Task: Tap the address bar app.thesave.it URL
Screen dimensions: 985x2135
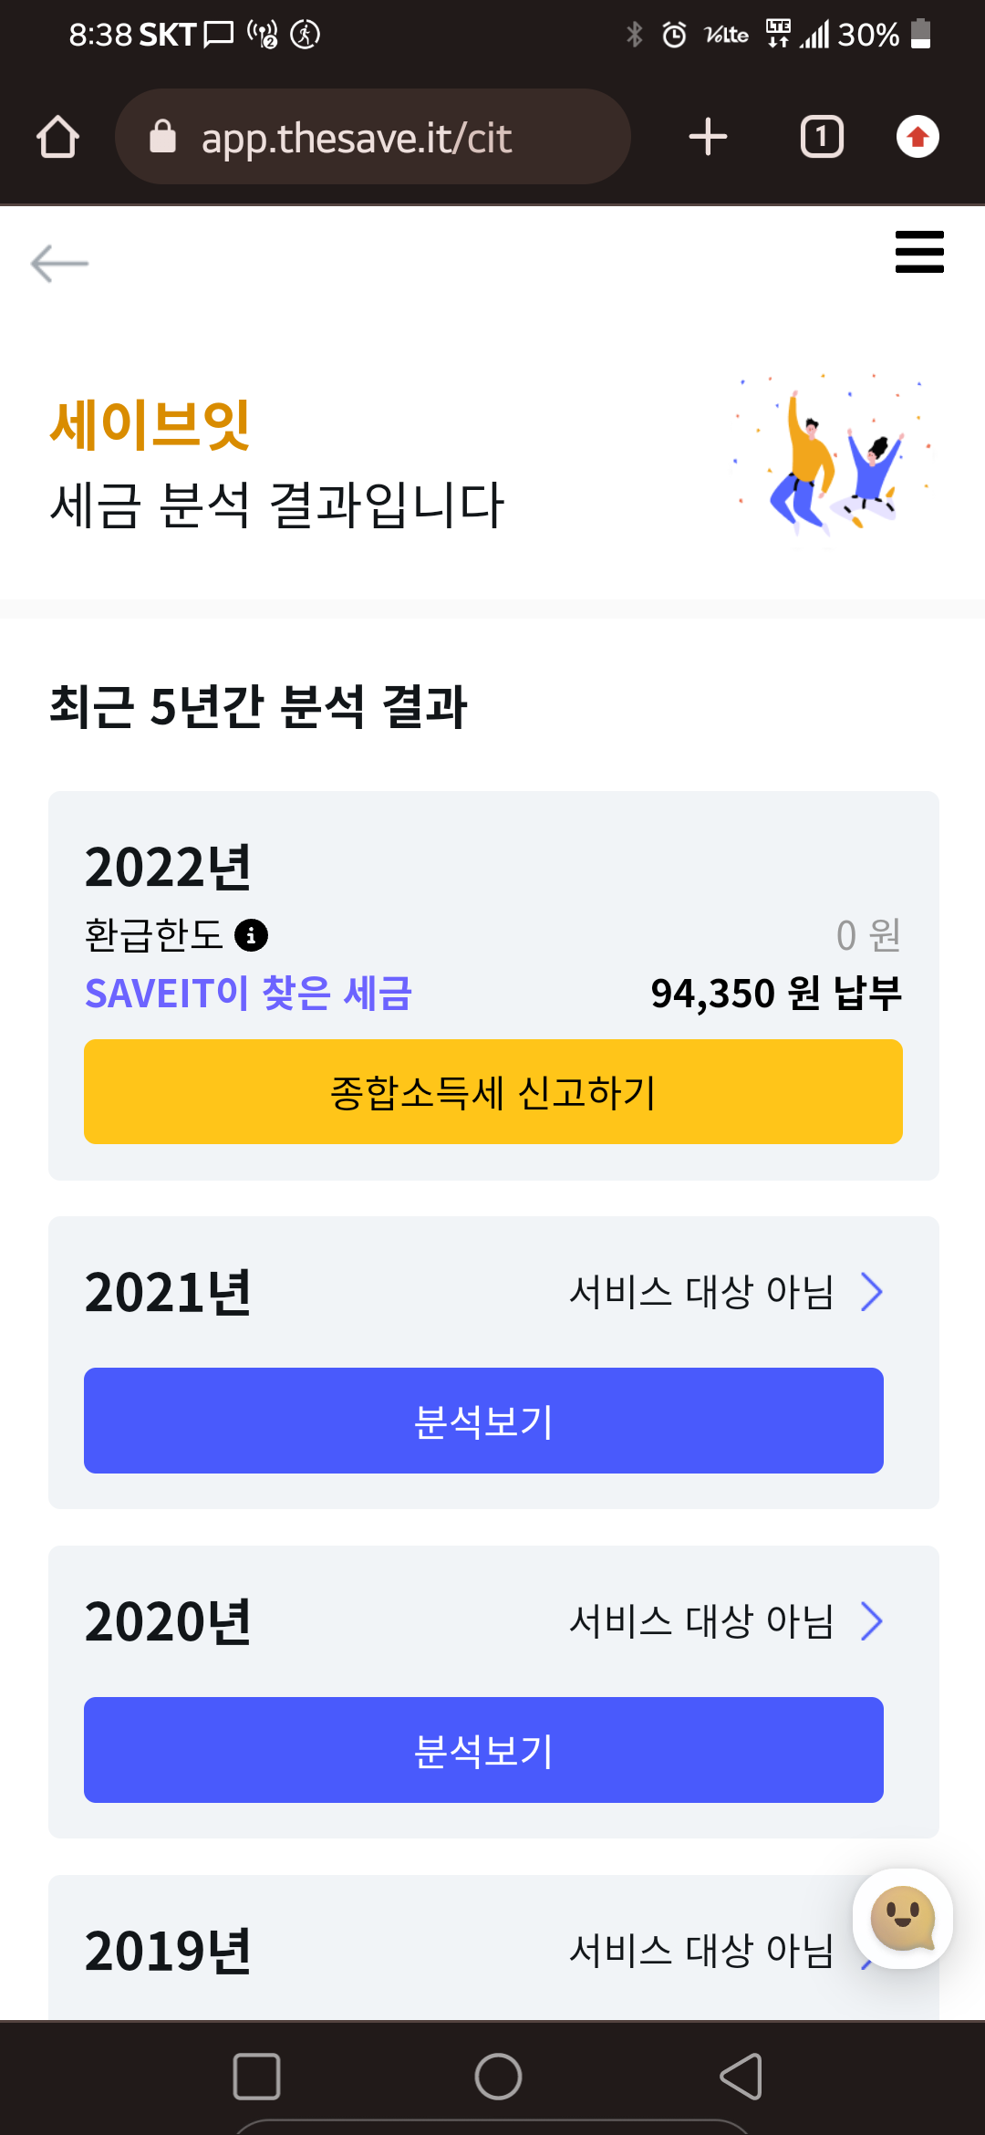Action: pyautogui.click(x=356, y=139)
